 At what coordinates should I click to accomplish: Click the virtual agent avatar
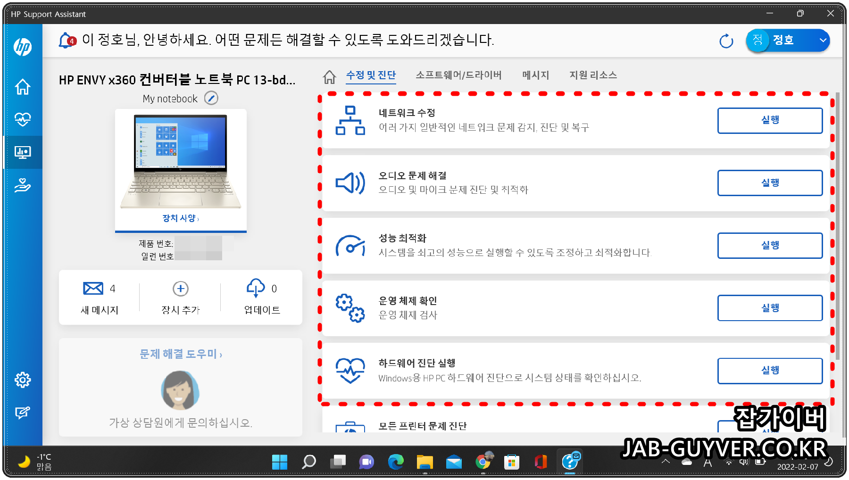(180, 390)
